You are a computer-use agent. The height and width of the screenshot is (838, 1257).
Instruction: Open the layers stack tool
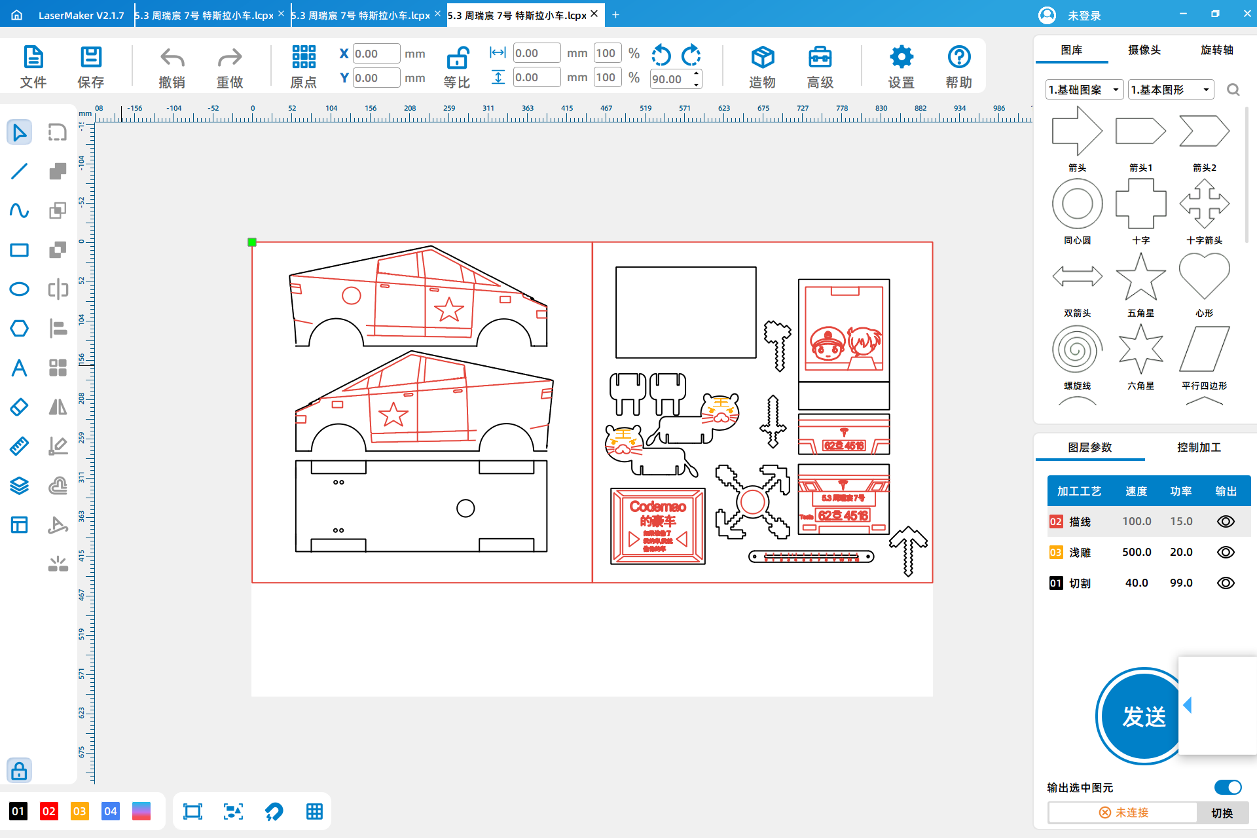click(19, 486)
